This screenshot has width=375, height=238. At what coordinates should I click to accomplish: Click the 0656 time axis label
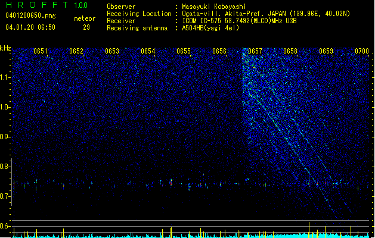pyautogui.click(x=219, y=51)
